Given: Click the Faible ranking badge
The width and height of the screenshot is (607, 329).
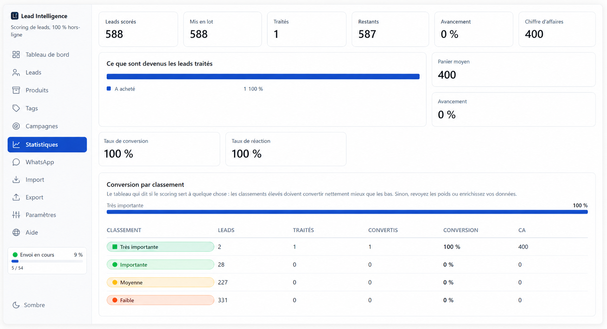Looking at the screenshot, I should click(x=160, y=300).
